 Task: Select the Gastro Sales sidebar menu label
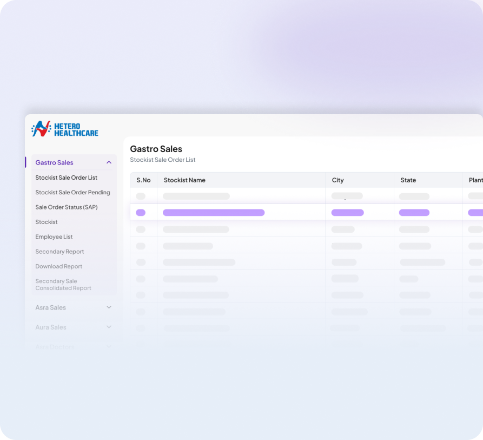pyautogui.click(x=54, y=162)
